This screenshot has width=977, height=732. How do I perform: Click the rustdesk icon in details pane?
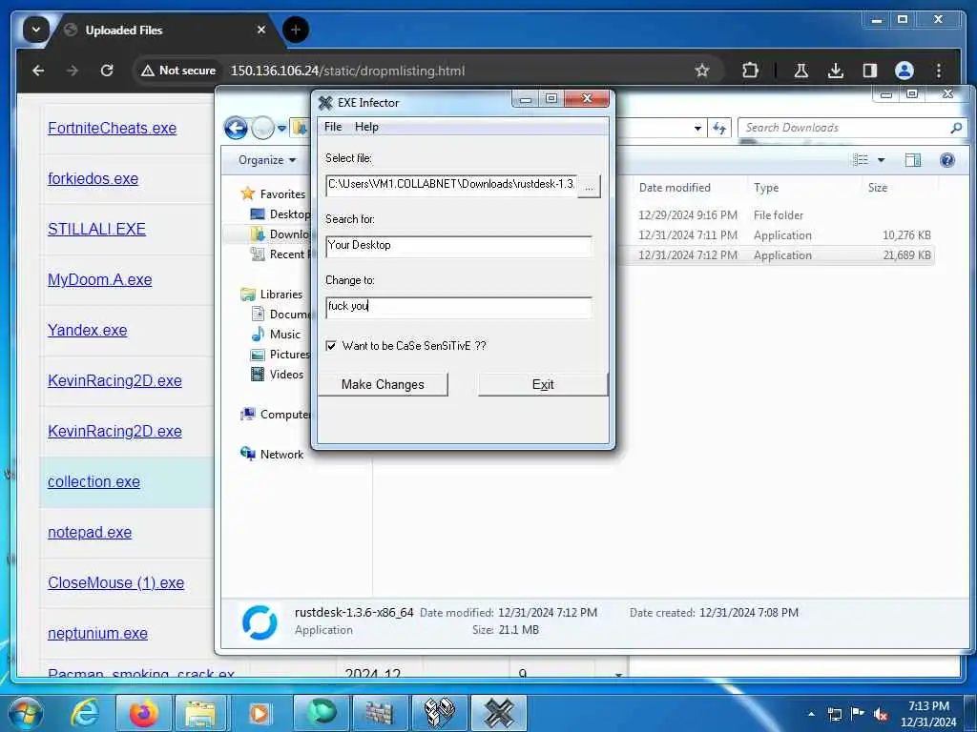pyautogui.click(x=260, y=621)
